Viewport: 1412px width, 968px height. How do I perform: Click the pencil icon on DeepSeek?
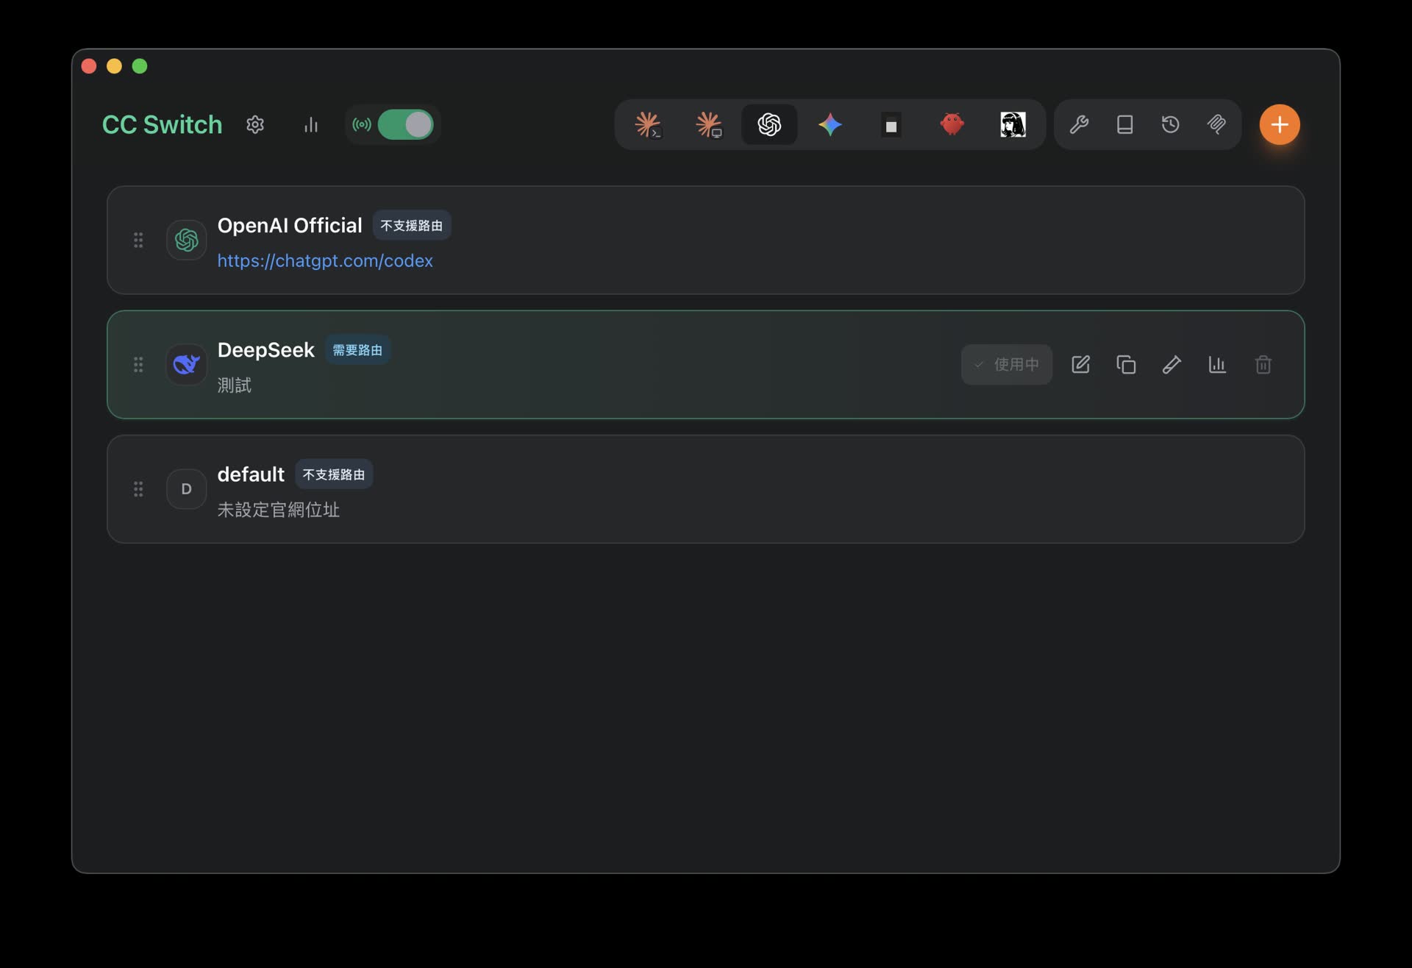pyautogui.click(x=1172, y=364)
